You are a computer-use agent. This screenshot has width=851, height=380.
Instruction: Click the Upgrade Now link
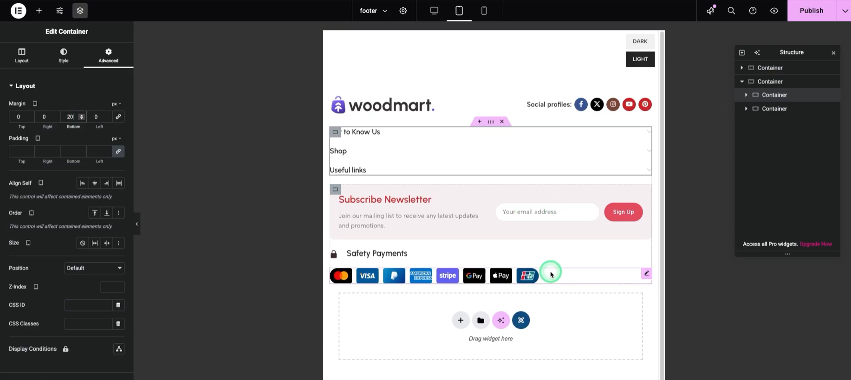[816, 244]
